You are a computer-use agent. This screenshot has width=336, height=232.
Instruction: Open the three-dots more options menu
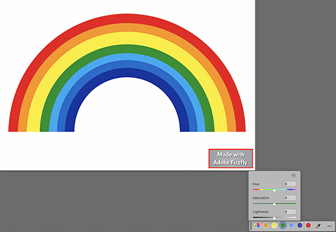click(329, 226)
